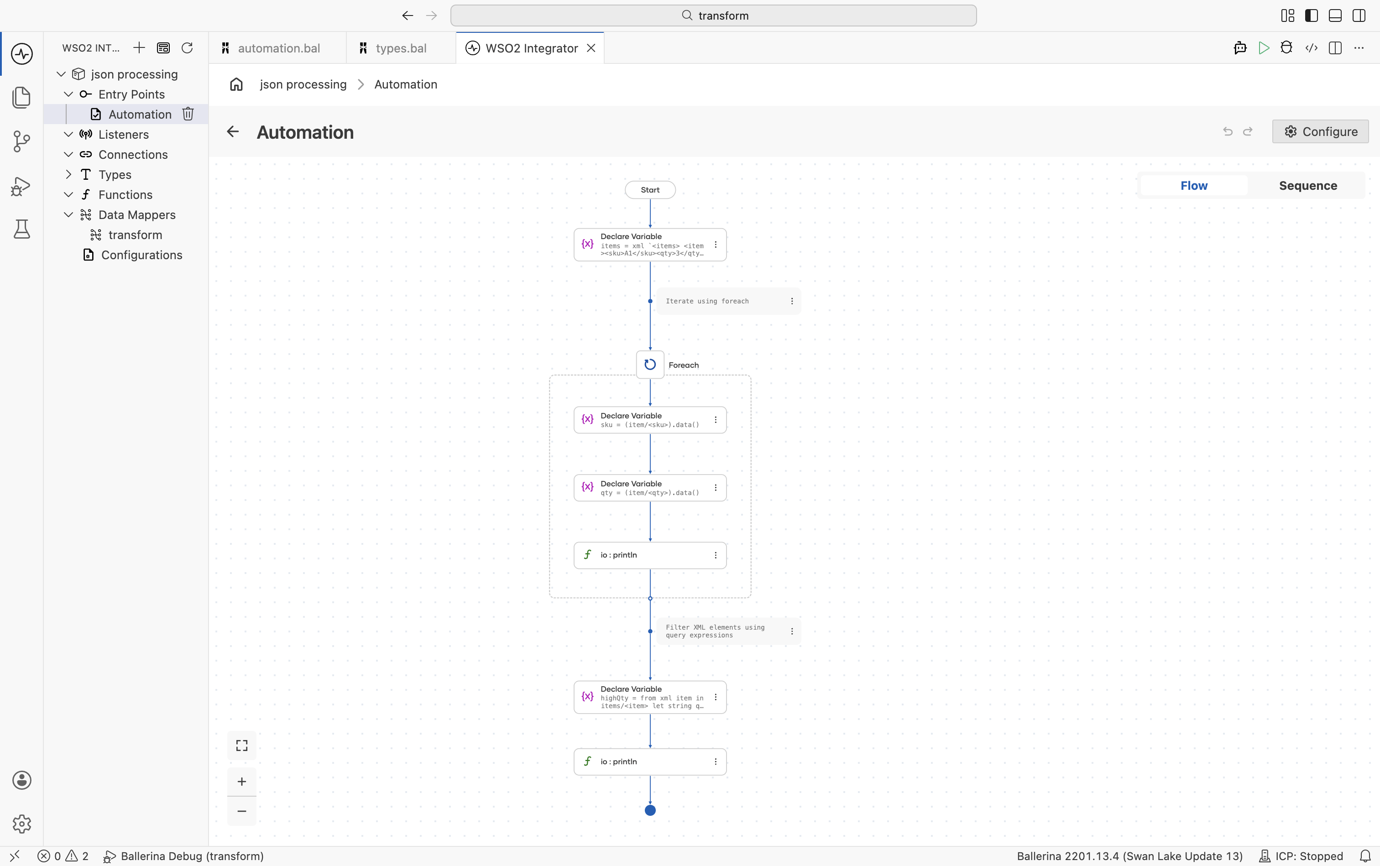Collapse Data Mappers tree section

point(68,214)
